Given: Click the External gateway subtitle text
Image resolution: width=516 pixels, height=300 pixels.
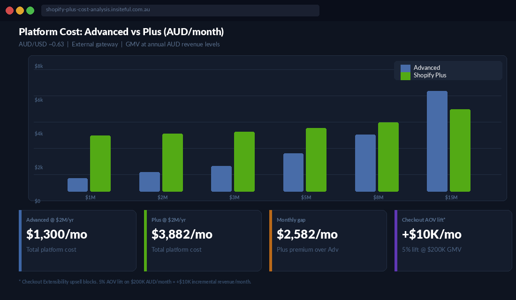Looking at the screenshot, I should tap(95, 44).
